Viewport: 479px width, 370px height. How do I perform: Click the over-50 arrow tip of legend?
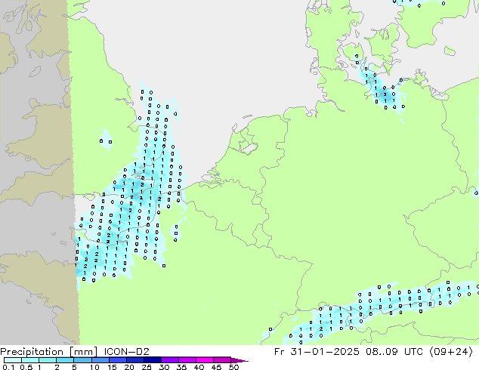pyautogui.click(x=239, y=360)
